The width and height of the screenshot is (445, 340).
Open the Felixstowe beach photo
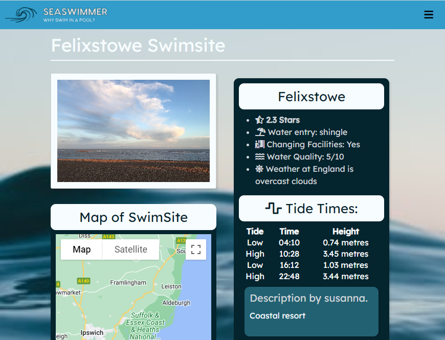click(133, 131)
